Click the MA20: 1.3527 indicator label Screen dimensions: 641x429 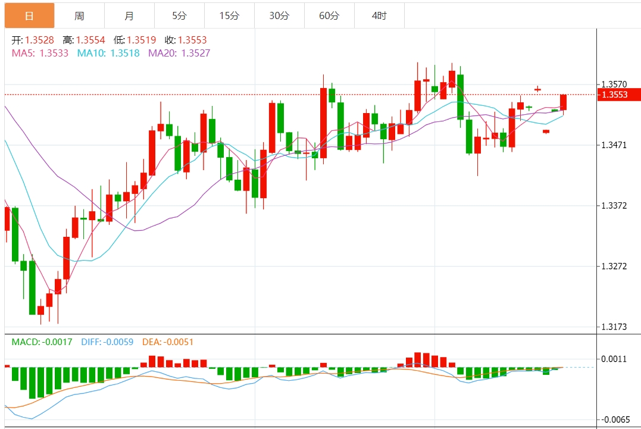pyautogui.click(x=179, y=53)
